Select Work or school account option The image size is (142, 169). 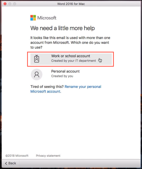pos(71,59)
